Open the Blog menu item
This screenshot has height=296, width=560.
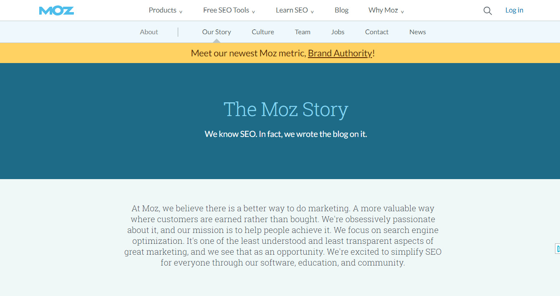(341, 10)
